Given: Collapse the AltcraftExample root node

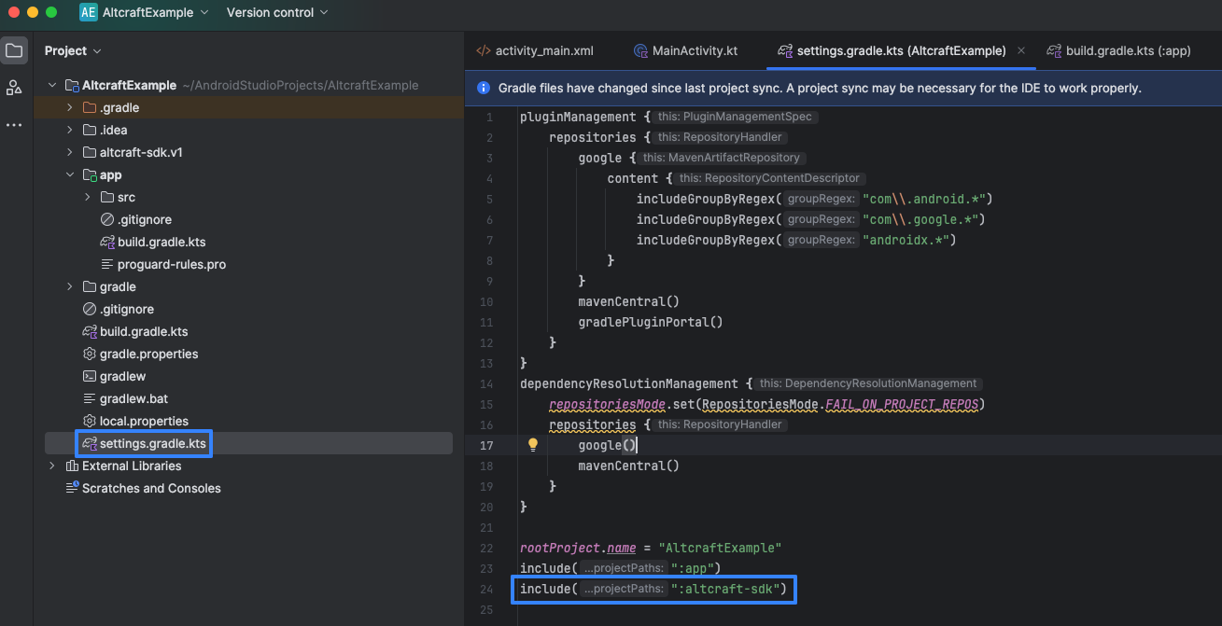Looking at the screenshot, I should coord(52,85).
